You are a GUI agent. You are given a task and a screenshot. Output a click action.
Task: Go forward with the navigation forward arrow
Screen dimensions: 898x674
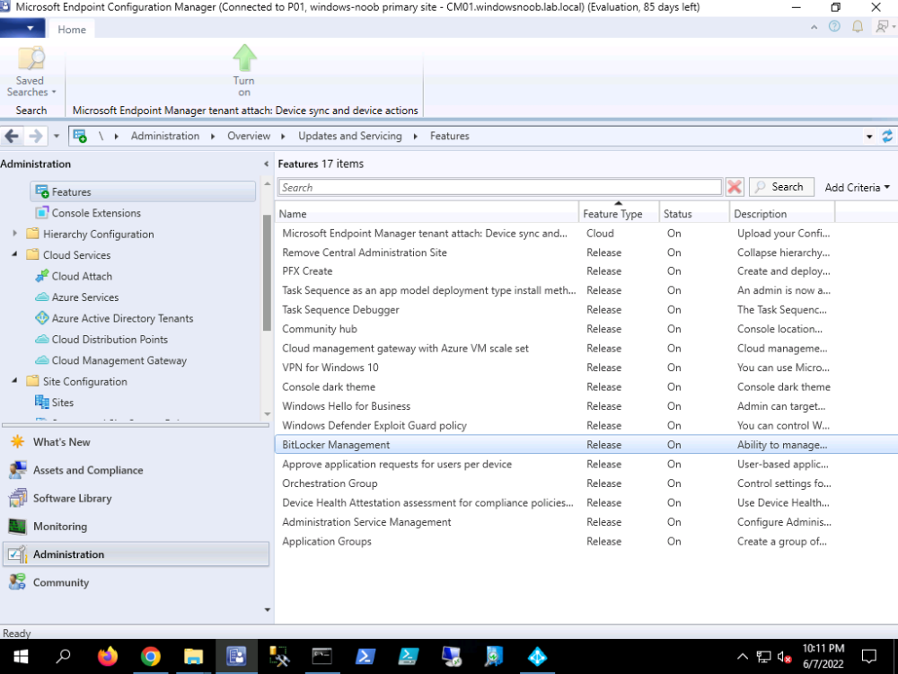[x=36, y=137]
